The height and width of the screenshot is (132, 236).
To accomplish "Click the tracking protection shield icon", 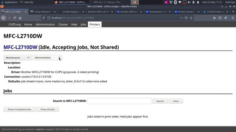I will (44, 18).
